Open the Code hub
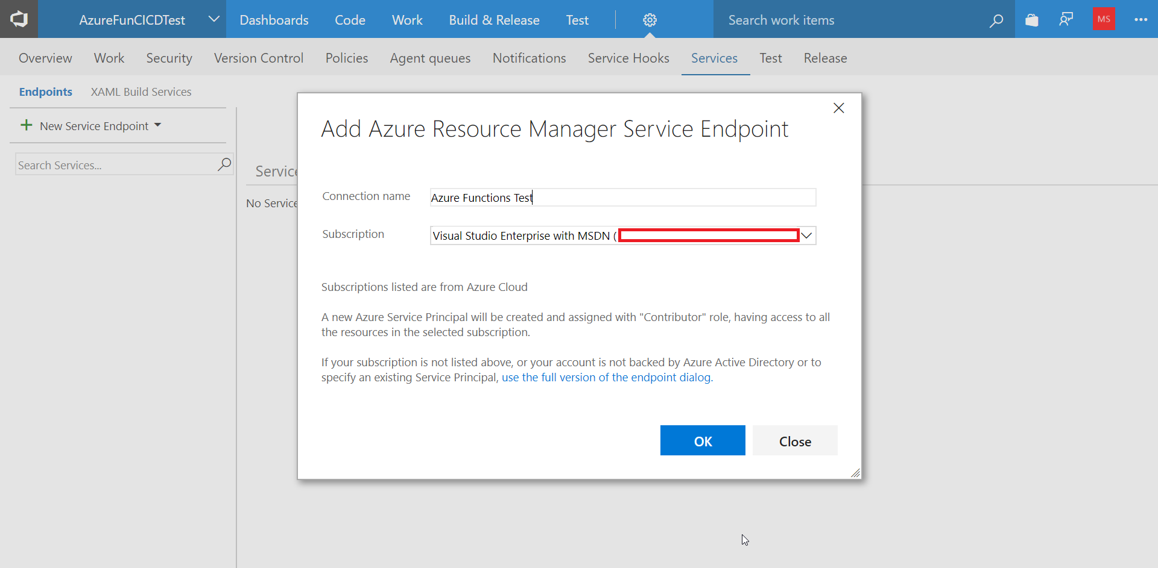The image size is (1158, 568). tap(350, 20)
